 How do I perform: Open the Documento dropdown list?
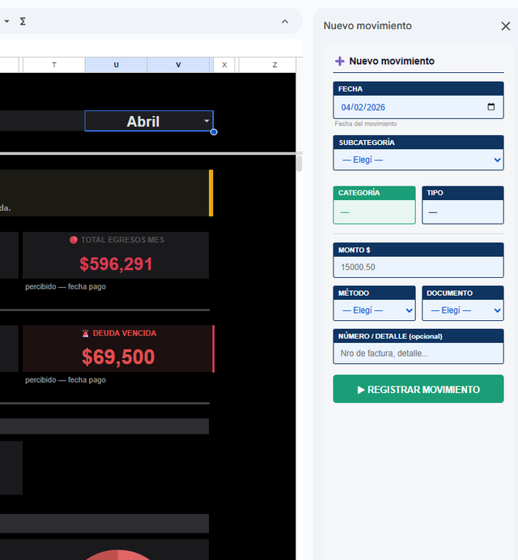click(462, 310)
